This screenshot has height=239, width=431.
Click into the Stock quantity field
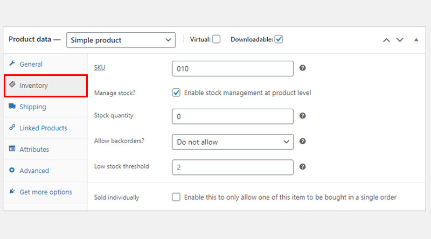[x=233, y=116]
